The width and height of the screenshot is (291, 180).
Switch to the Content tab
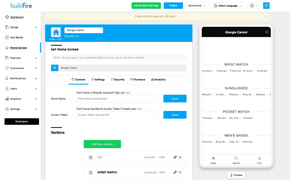(78, 80)
